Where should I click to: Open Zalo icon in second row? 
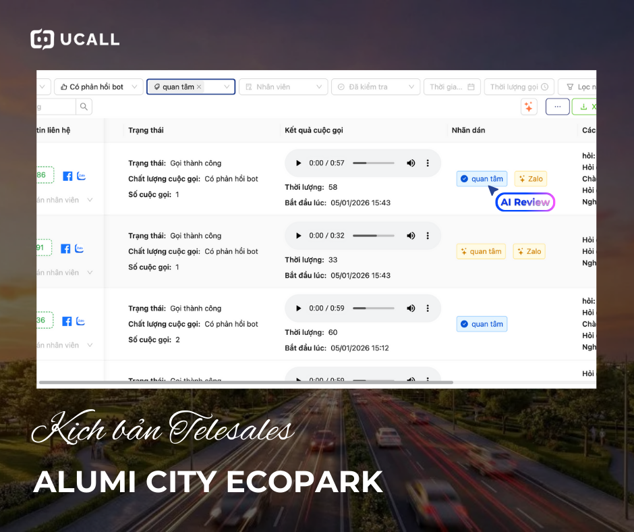(80, 248)
